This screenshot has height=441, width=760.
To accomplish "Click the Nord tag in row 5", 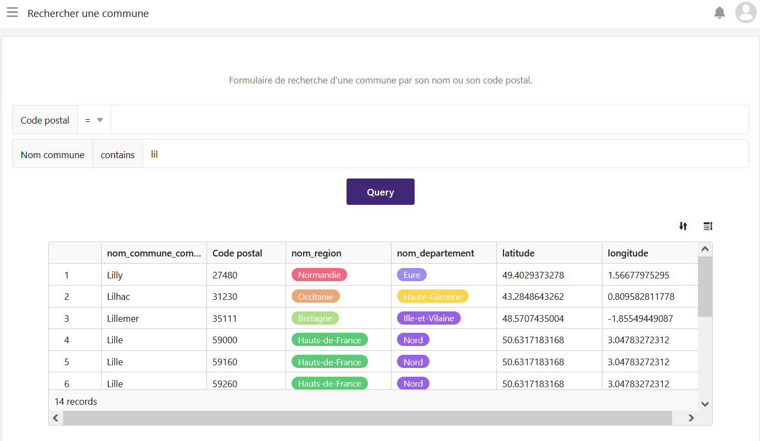I will click(x=413, y=362).
